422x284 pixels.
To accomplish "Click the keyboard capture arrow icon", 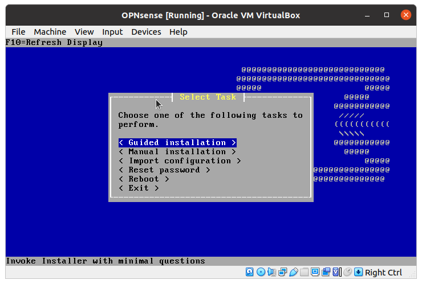I will click(x=359, y=272).
